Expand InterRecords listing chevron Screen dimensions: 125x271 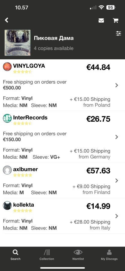click(117, 137)
